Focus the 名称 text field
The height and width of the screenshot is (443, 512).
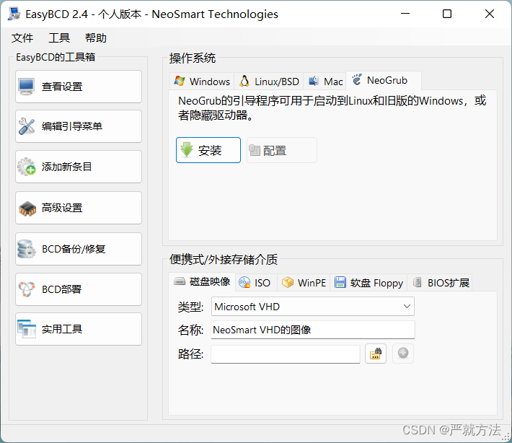pos(313,330)
